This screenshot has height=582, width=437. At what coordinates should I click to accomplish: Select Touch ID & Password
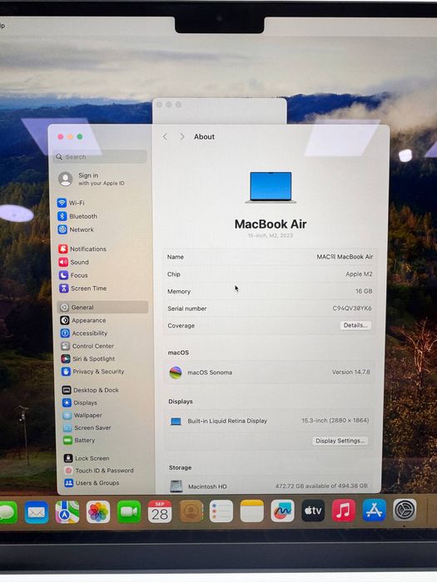click(x=99, y=471)
